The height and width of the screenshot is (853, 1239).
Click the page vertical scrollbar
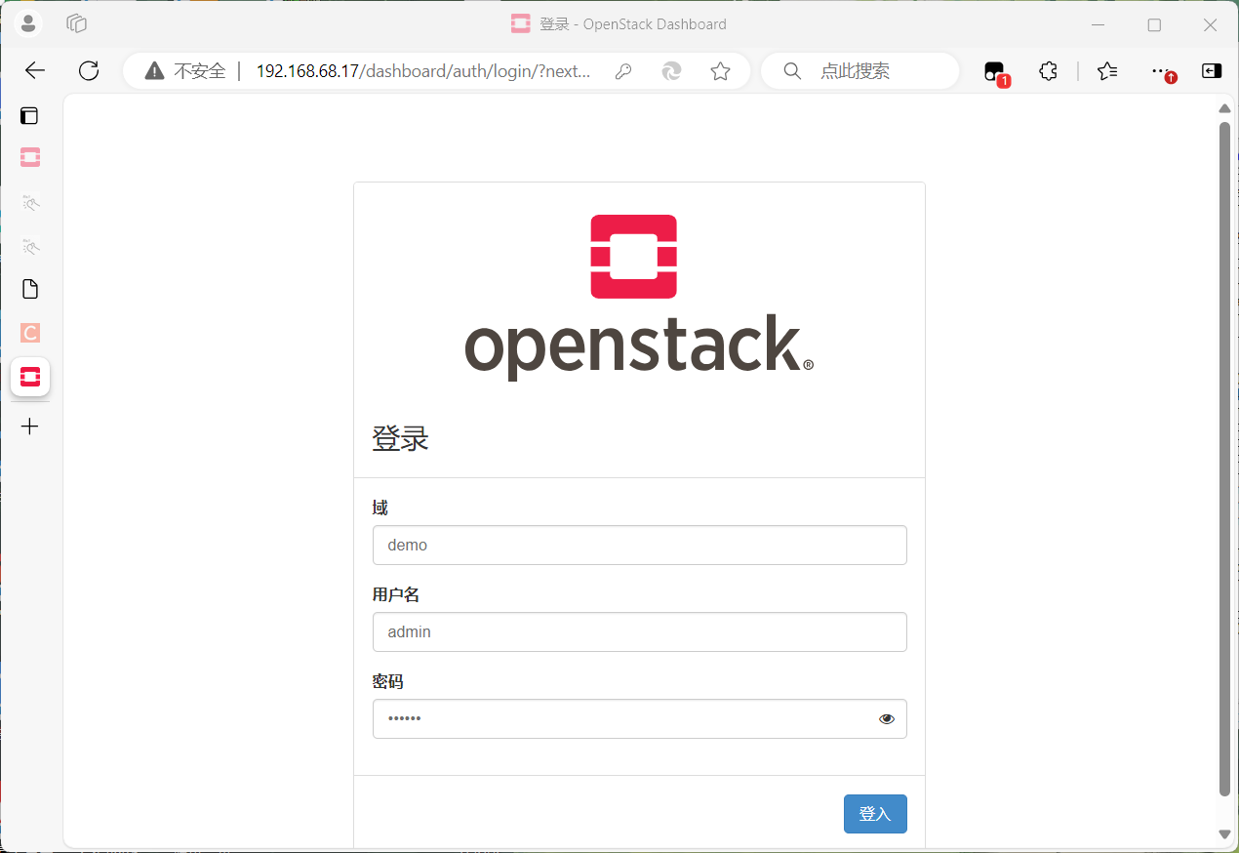point(1224,459)
